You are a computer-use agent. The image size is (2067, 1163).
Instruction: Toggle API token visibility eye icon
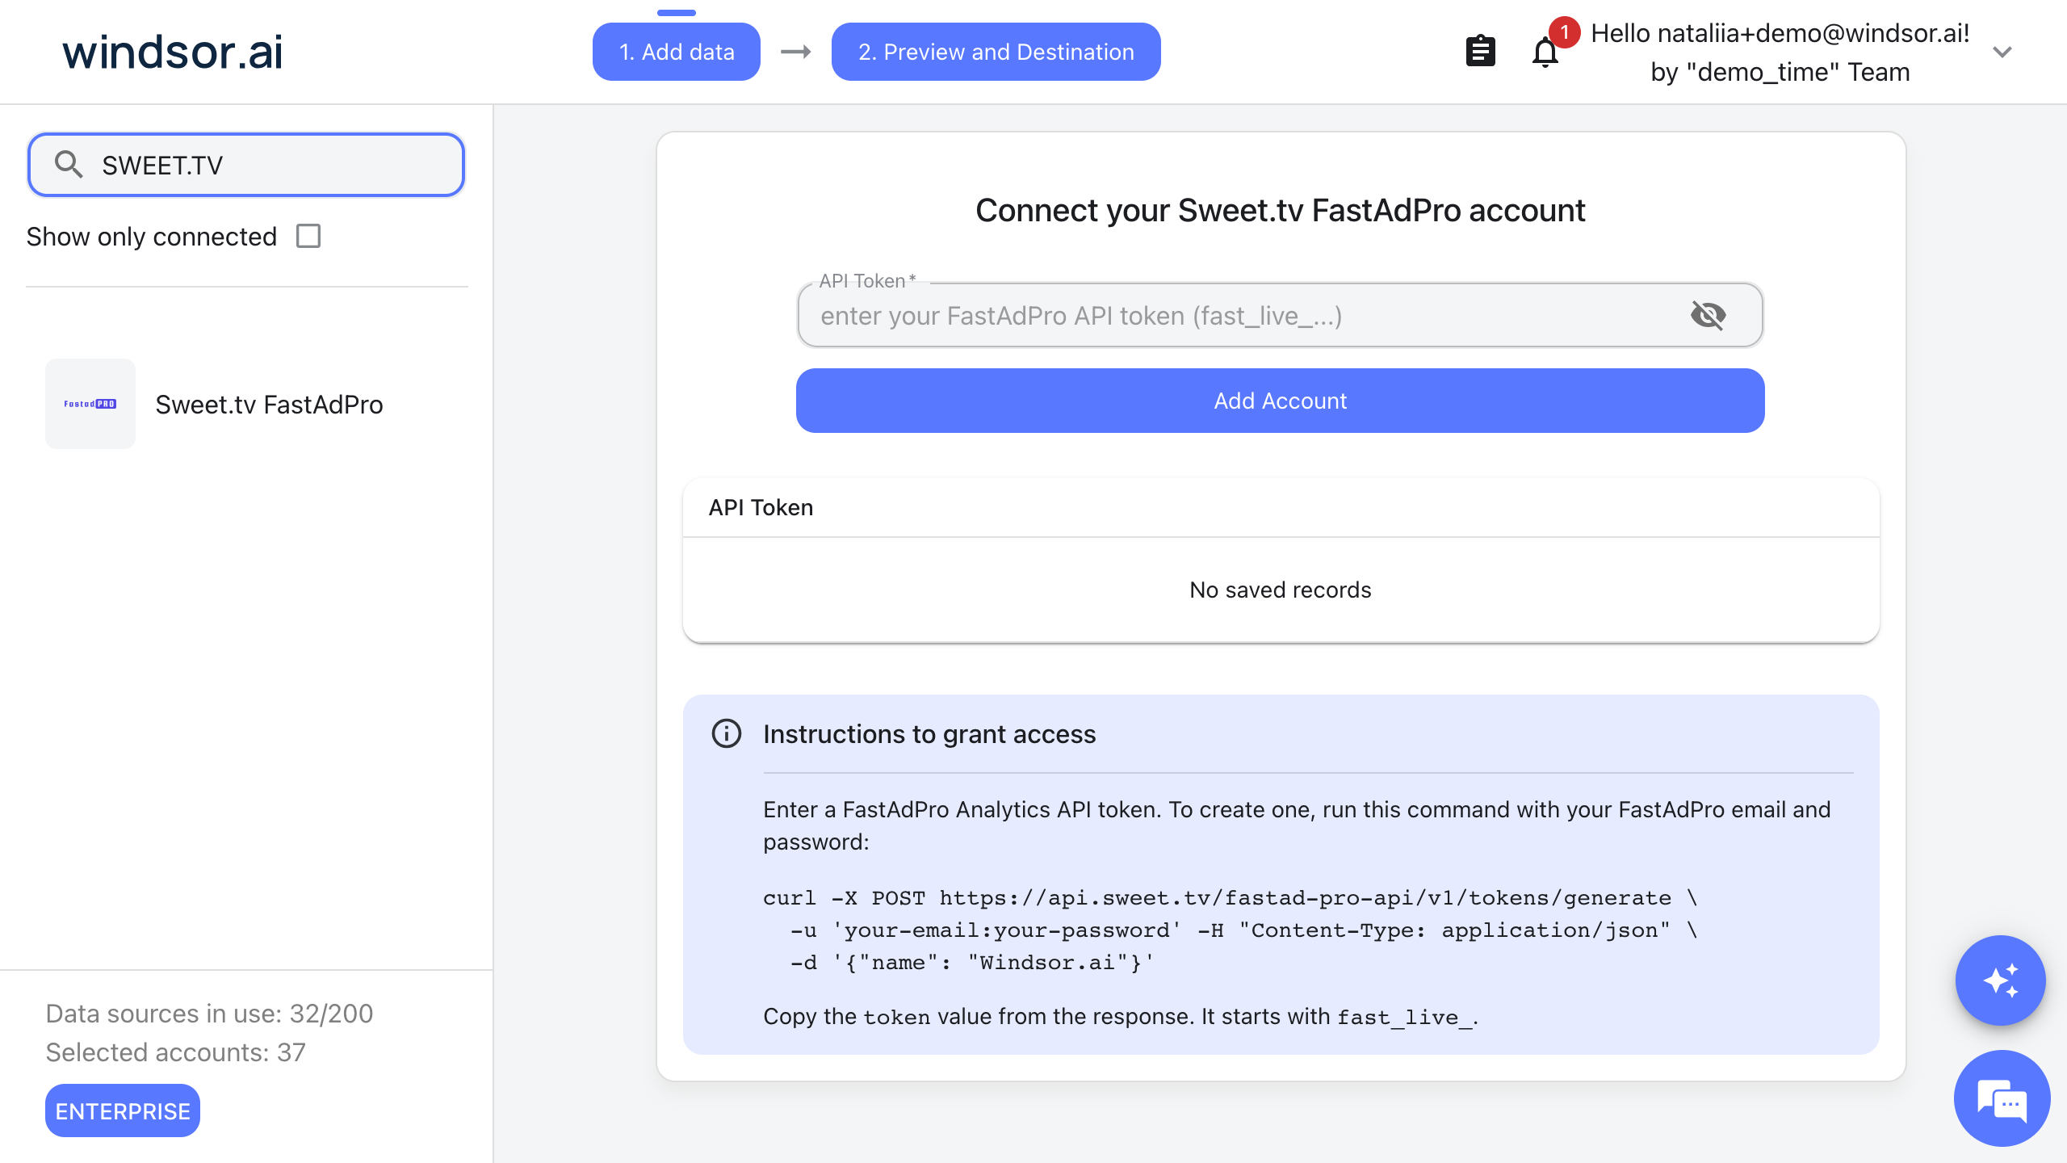coord(1708,315)
